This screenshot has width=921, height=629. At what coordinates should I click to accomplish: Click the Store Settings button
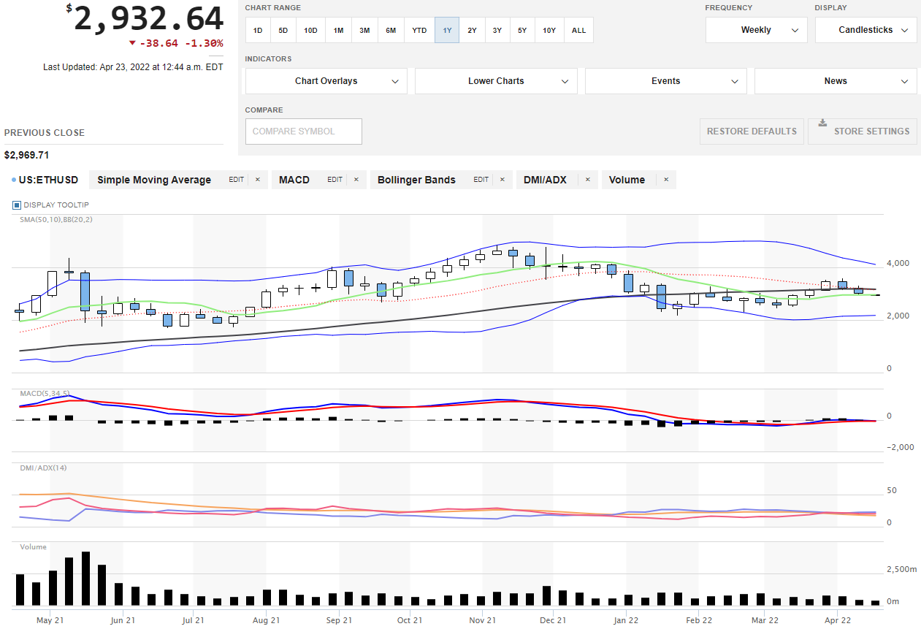[863, 131]
